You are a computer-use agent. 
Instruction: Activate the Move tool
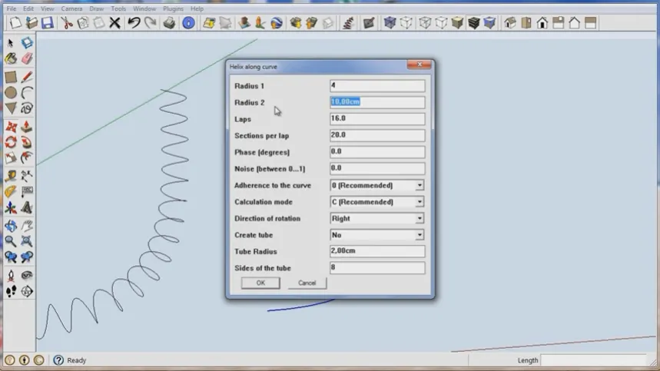(x=11, y=127)
